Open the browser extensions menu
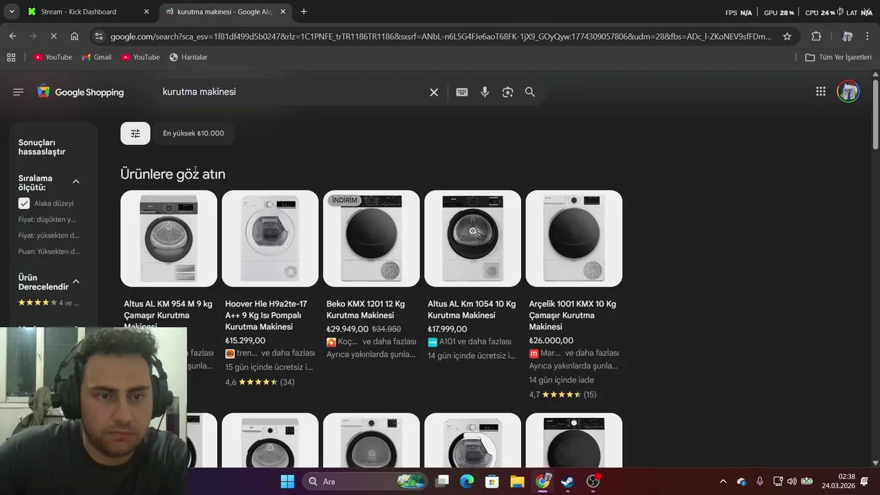 [816, 36]
